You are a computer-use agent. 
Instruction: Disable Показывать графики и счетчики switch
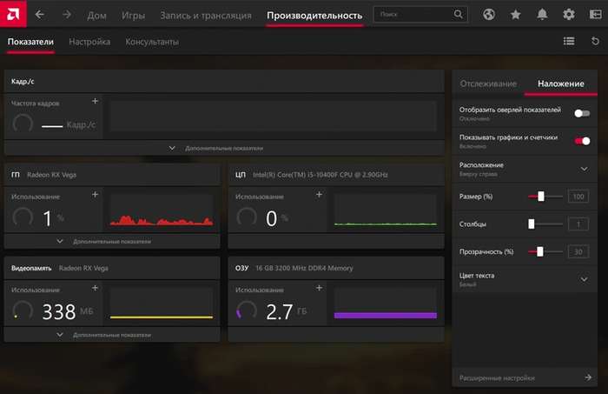click(581, 140)
